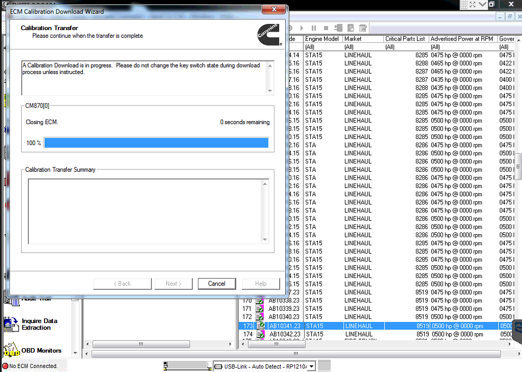Image resolution: width=522 pixels, height=372 pixels.
Task: Close the ECM Calibration Download Wizard dialog
Action: 274,9
